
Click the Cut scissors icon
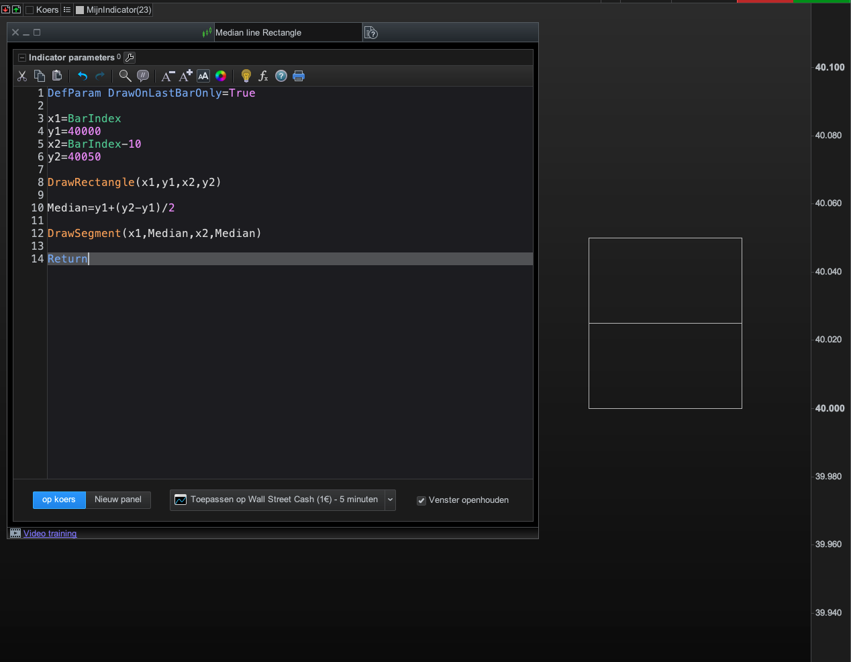[22, 76]
